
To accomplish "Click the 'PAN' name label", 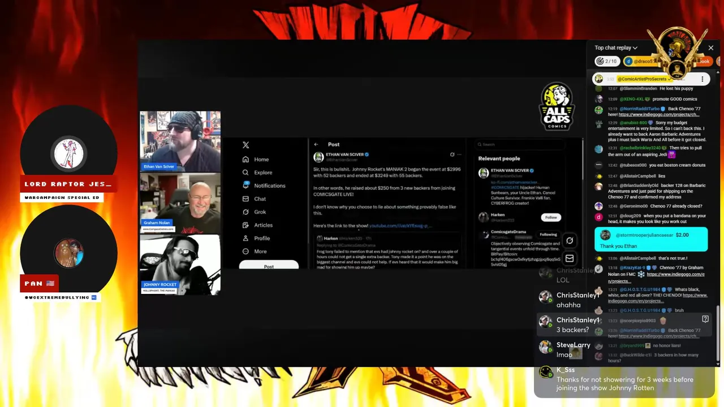I will (x=39, y=283).
